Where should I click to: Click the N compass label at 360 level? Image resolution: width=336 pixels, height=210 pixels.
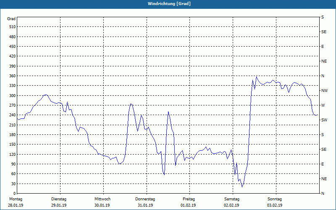click(x=323, y=76)
